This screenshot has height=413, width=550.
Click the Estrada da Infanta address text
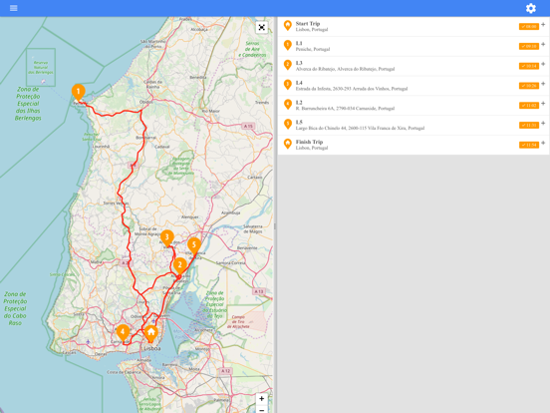352,89
